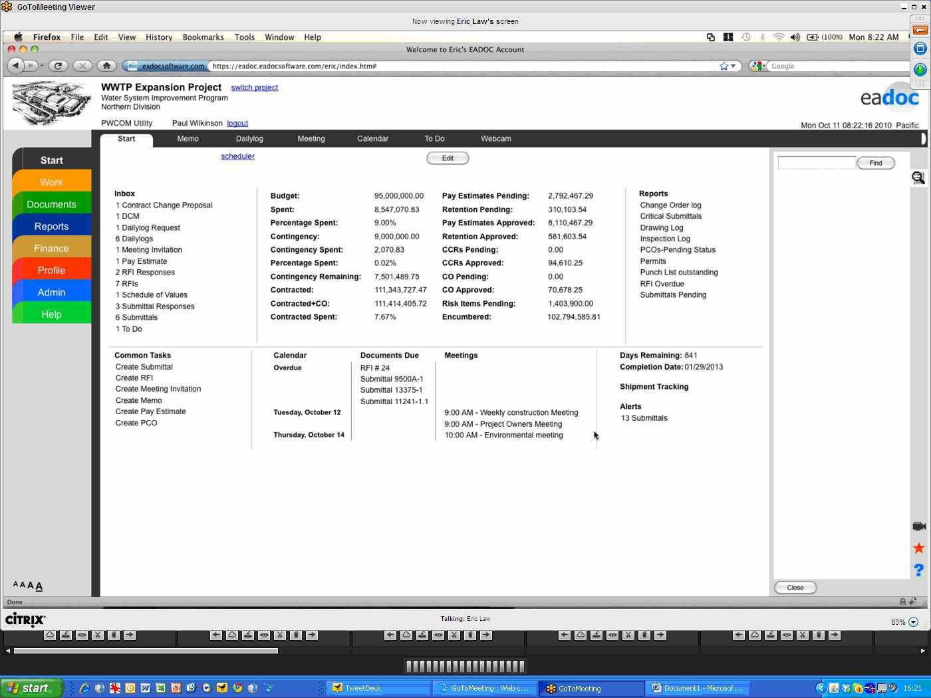
Task: Follow the switch project link
Action: (x=254, y=88)
